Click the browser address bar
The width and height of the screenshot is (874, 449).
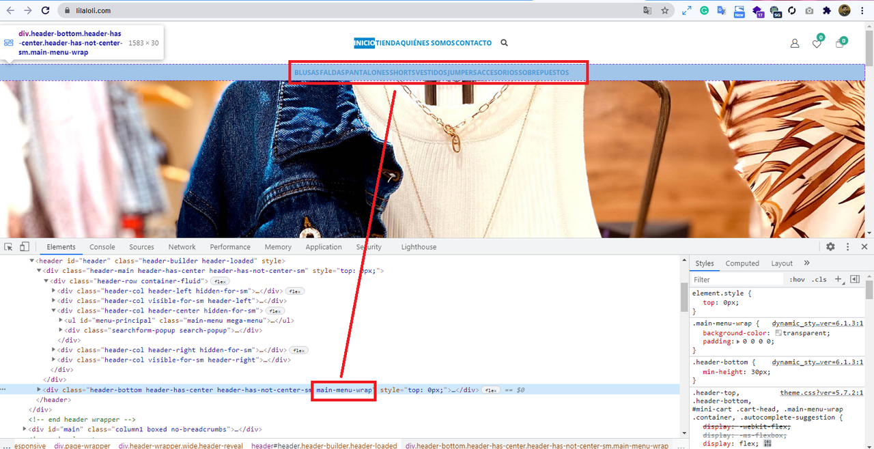pyautogui.click(x=355, y=11)
